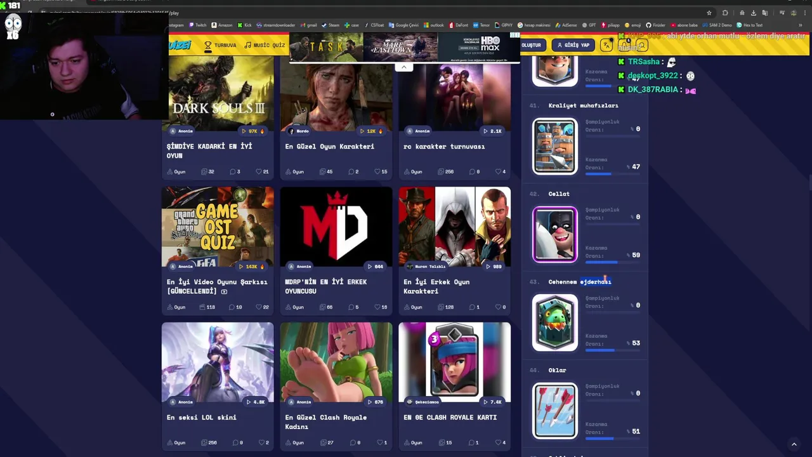Click the Giriş Yap login button

click(x=573, y=45)
